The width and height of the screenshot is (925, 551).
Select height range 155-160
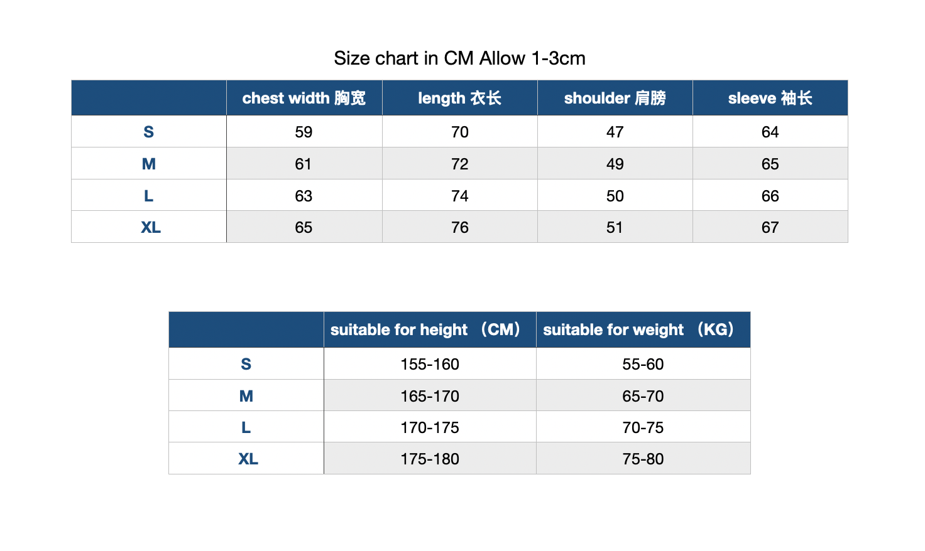(x=430, y=364)
